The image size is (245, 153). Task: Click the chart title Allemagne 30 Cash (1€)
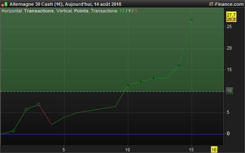(36, 4)
